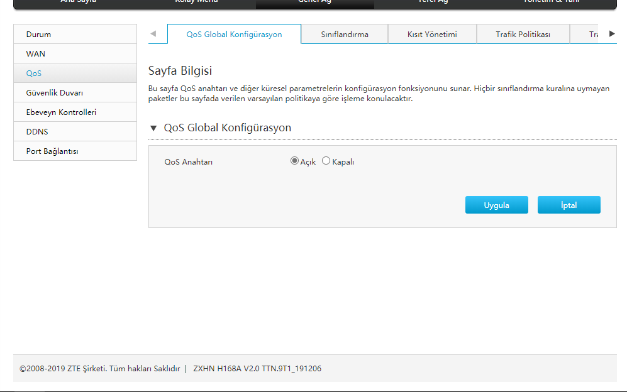
Task: Click the ©2008-2019 ZTE Şirketi copyright text
Action: click(99, 368)
